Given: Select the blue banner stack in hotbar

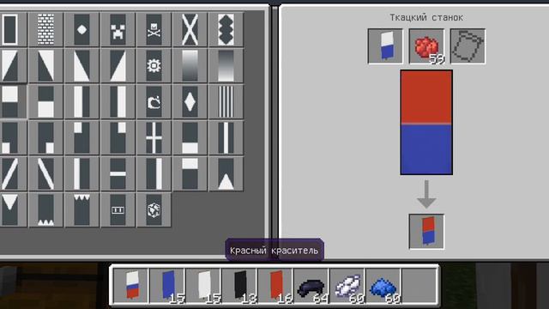Looking at the screenshot, I should click(167, 285).
